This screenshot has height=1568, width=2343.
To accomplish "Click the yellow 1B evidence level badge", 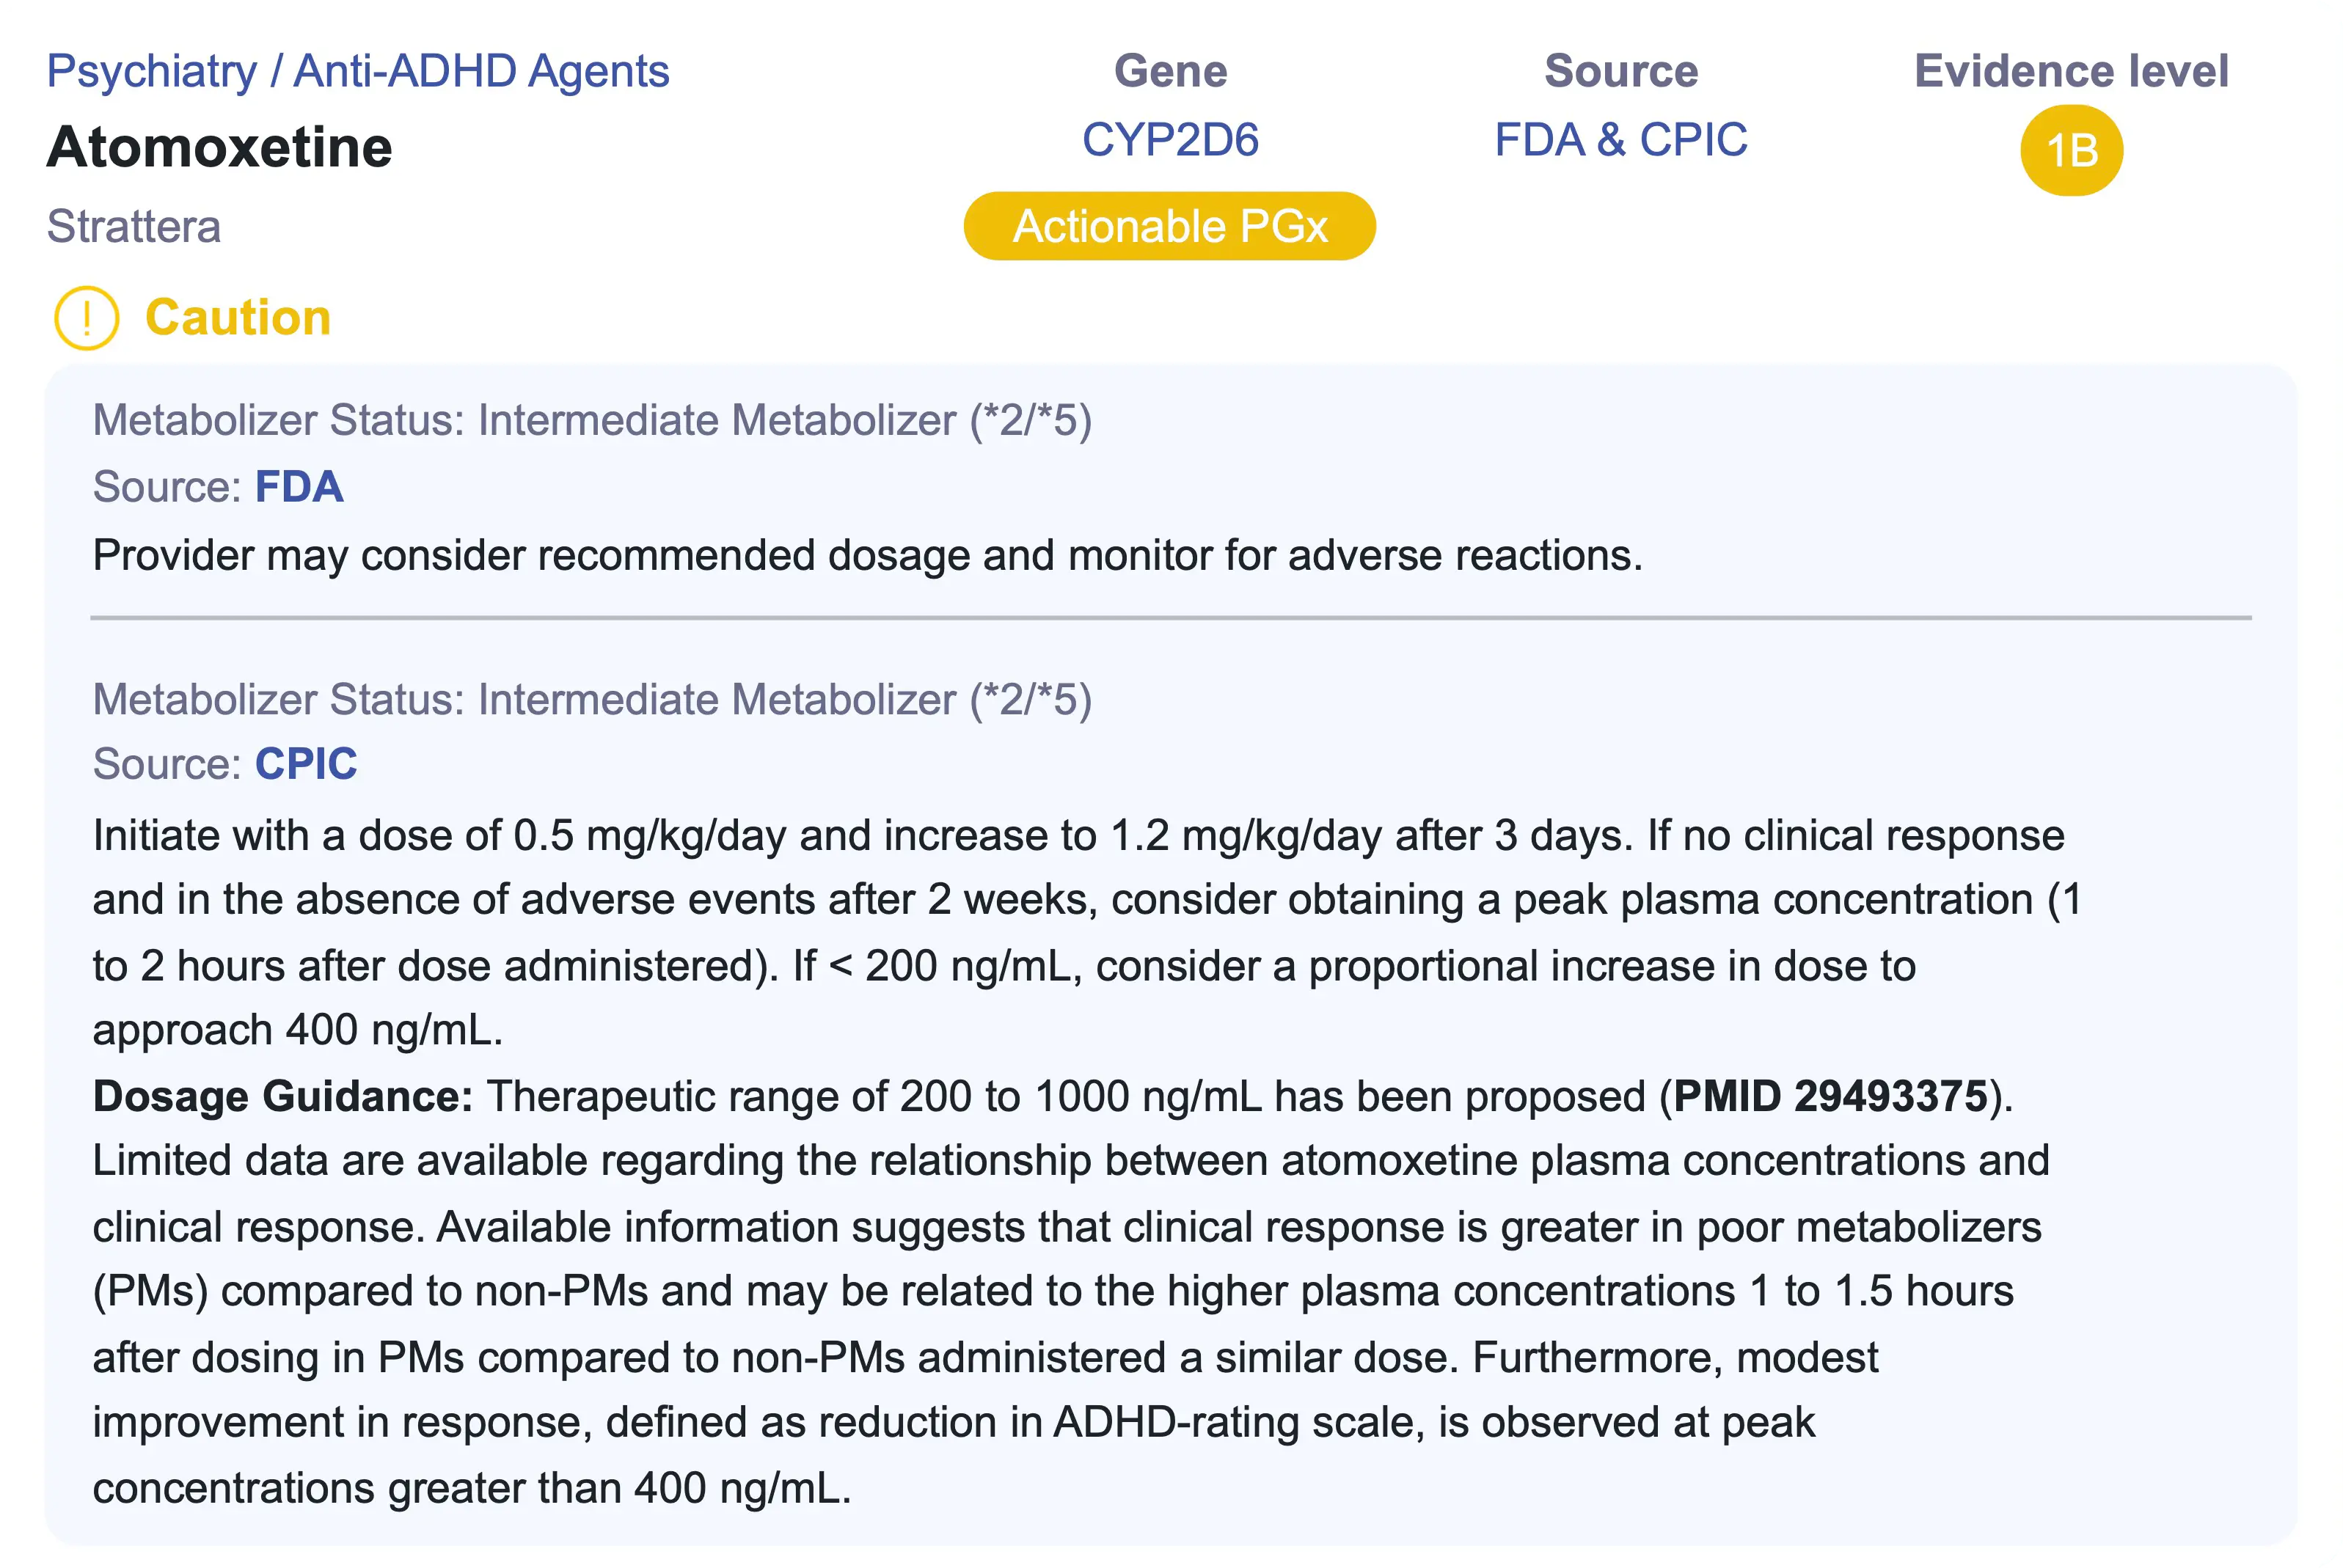I will (x=2071, y=151).
